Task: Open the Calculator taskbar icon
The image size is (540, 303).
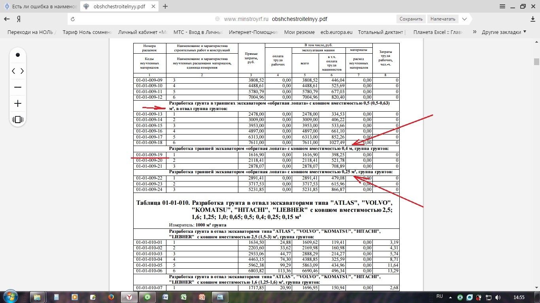Action: click(x=56, y=297)
